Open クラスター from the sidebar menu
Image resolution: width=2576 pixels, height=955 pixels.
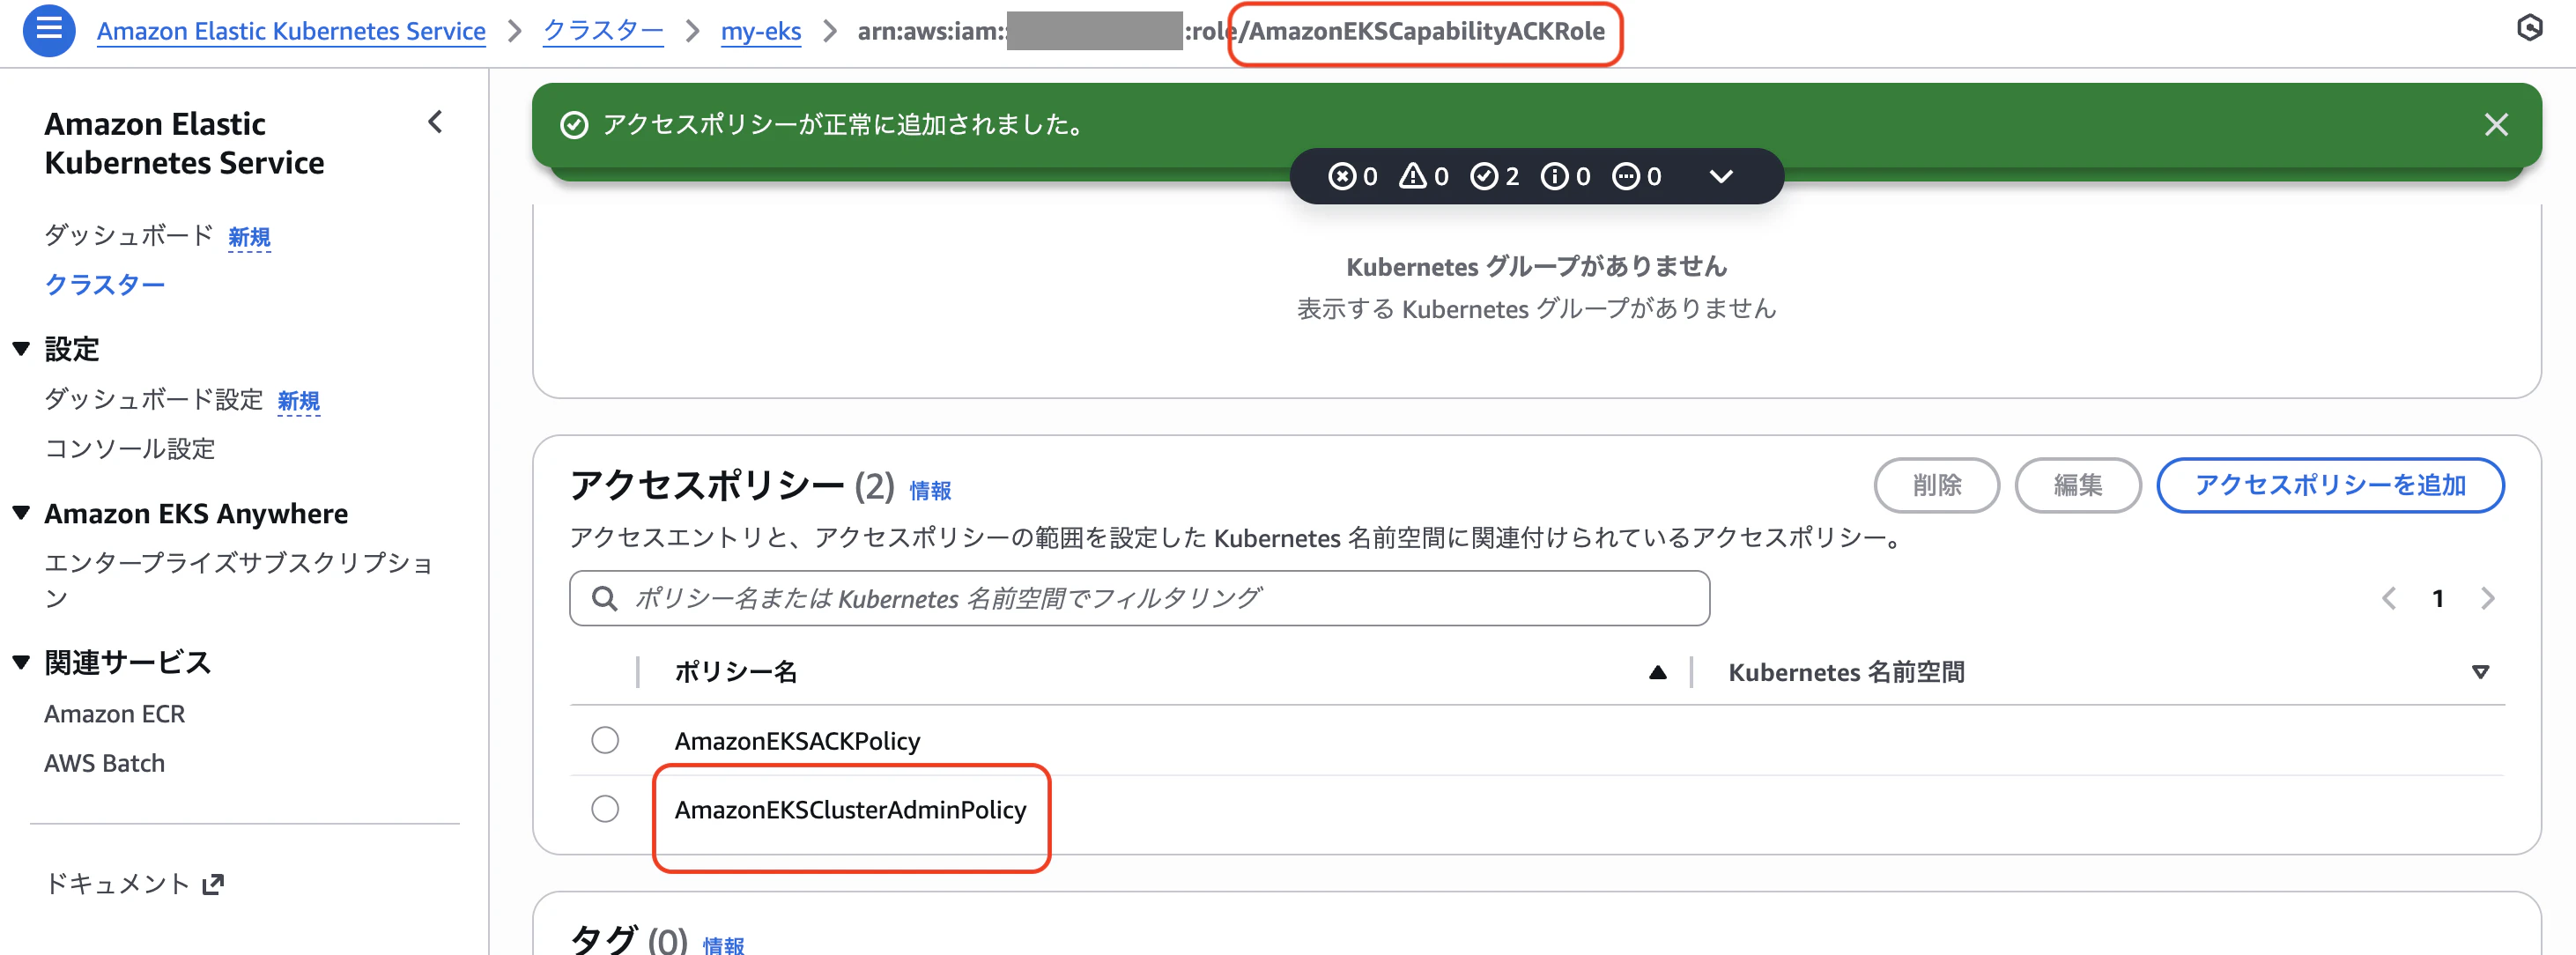click(104, 283)
